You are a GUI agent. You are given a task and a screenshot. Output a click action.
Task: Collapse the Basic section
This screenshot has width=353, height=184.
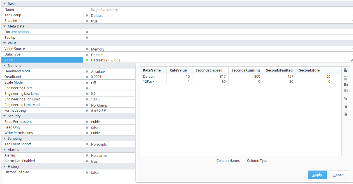[4, 4]
